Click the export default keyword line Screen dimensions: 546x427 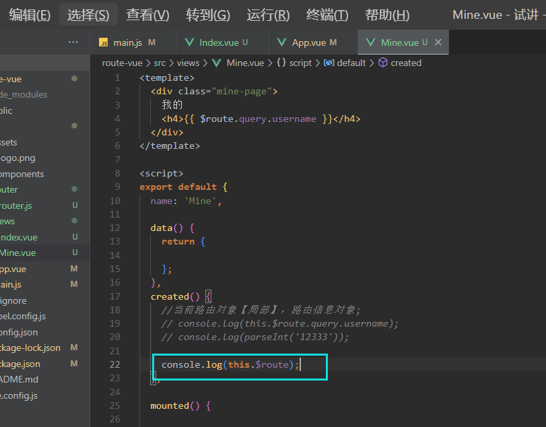(184, 187)
